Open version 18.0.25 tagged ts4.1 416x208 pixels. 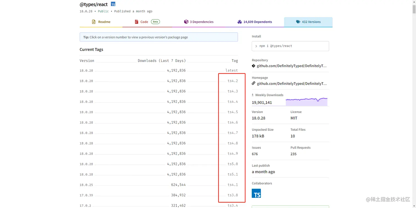pos(86,185)
